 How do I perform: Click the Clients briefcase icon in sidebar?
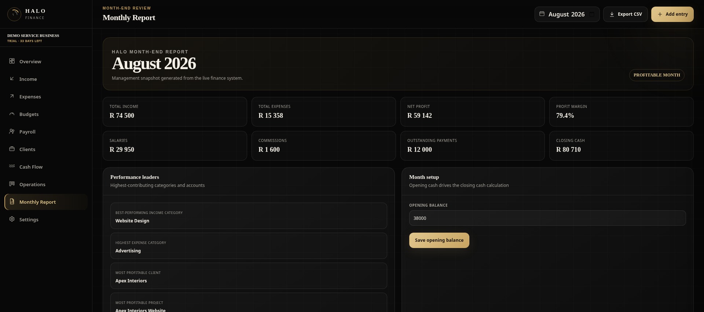point(12,149)
